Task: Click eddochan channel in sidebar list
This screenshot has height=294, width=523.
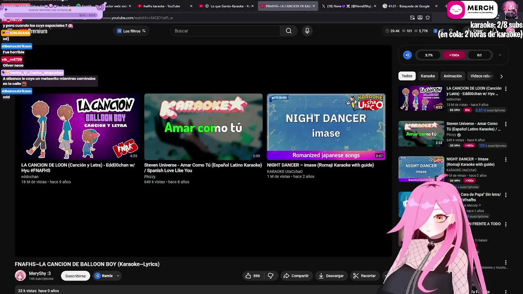Action: [454, 99]
